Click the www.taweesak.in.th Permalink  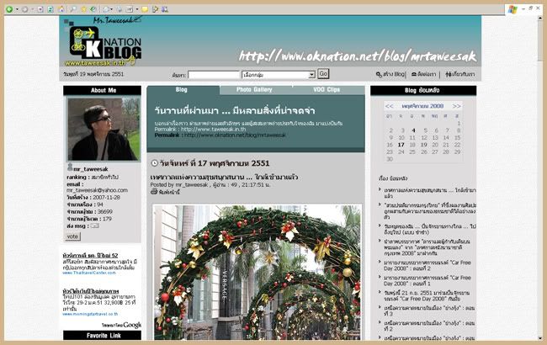[213, 129]
